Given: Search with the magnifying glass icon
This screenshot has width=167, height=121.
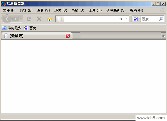Looking at the screenshot, I should pos(161,19).
